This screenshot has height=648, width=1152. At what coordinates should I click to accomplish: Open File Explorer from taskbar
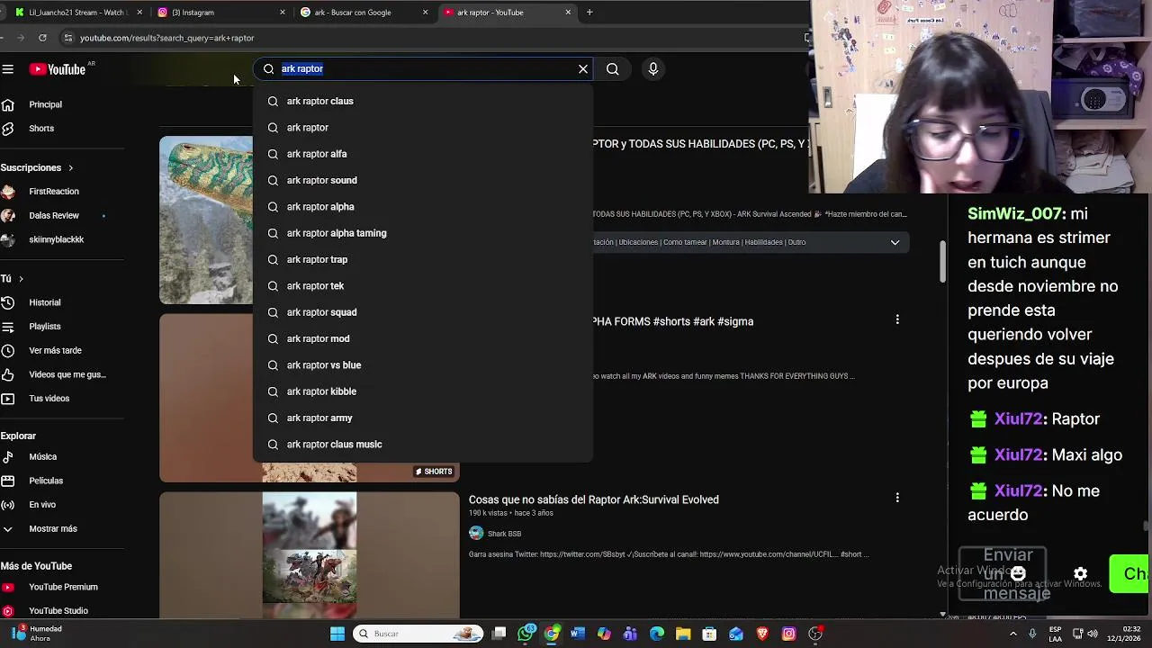pyautogui.click(x=683, y=634)
